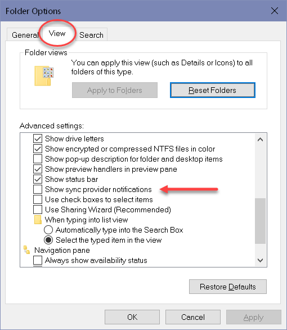The width and height of the screenshot is (287, 330).
Task: Enable Use Sharing Wizard (Recommended)
Action: pyautogui.click(x=38, y=209)
